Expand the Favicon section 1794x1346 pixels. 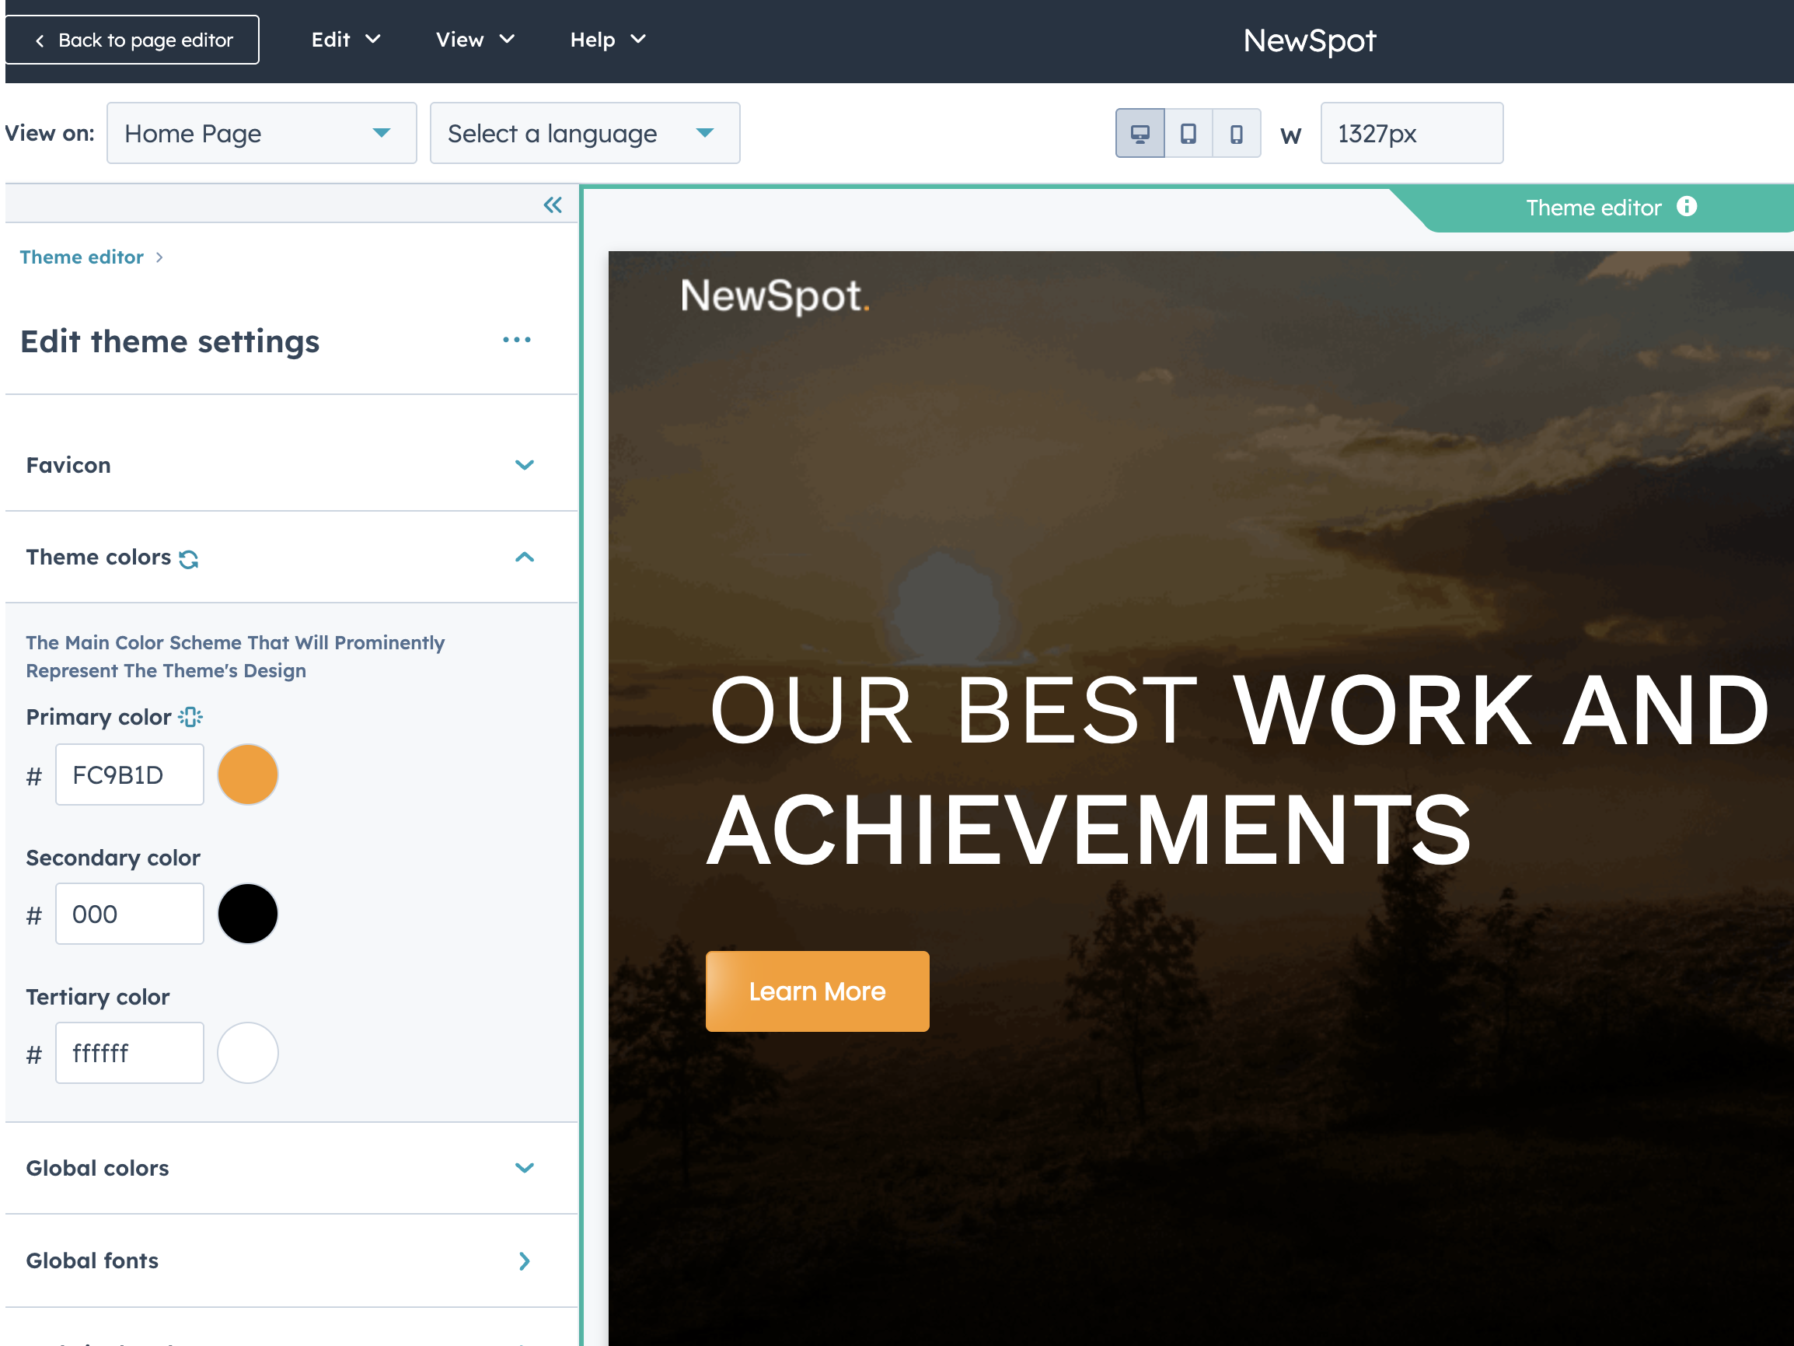[x=524, y=465]
